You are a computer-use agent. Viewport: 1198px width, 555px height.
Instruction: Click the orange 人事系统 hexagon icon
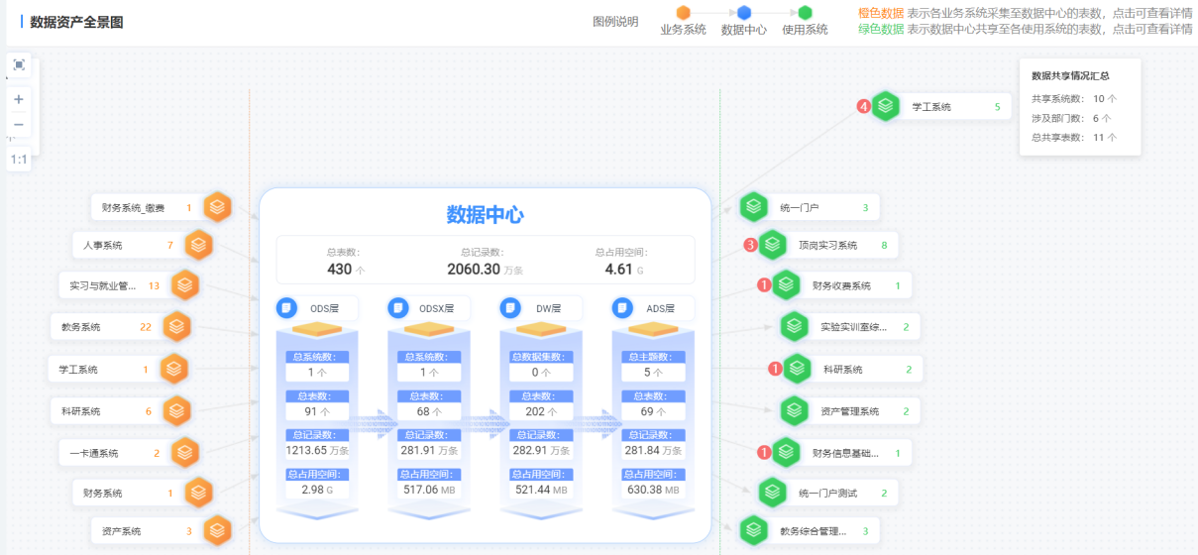(199, 245)
